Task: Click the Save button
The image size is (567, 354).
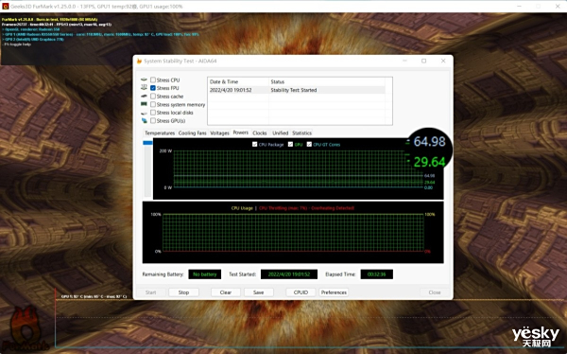Action: 259,292
